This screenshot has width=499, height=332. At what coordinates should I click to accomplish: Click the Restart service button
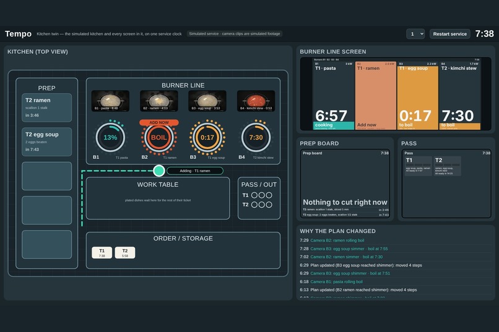point(449,34)
